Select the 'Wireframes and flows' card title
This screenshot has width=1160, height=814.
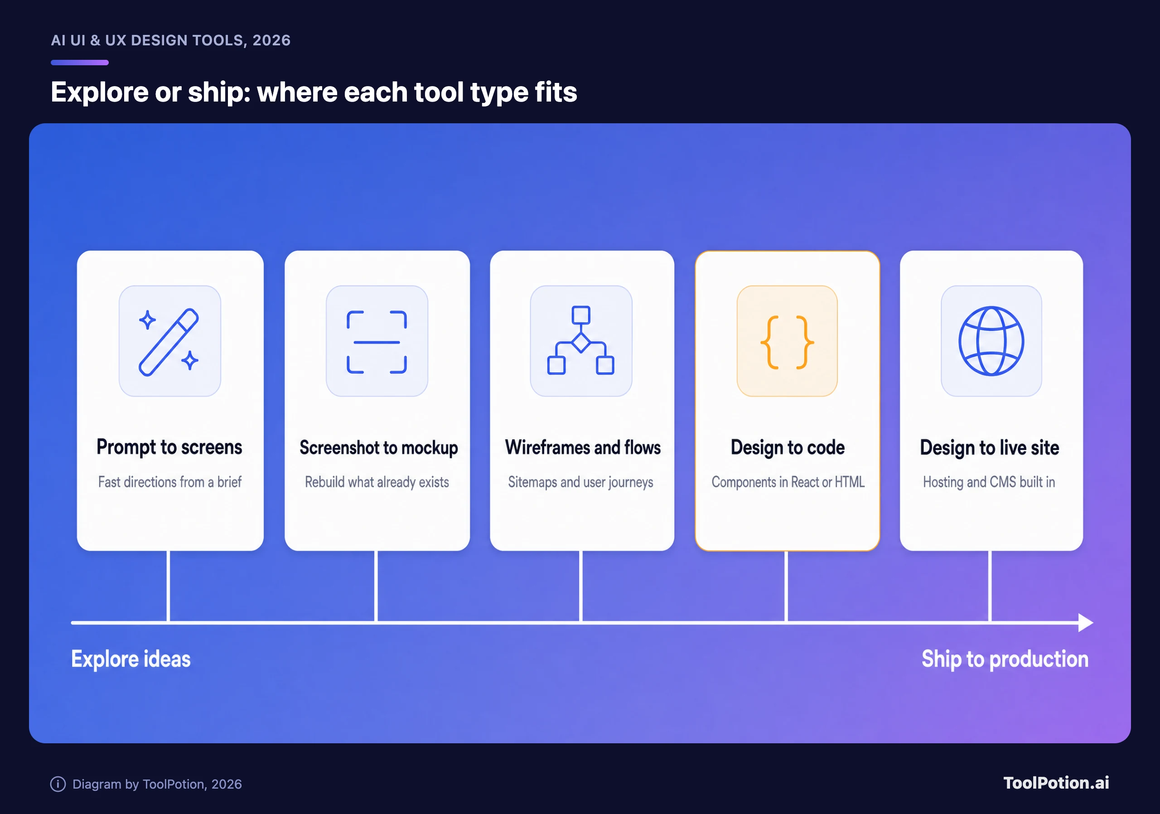click(583, 447)
